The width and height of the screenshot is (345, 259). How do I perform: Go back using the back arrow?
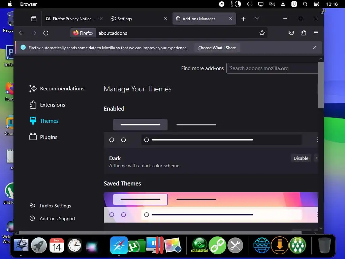pos(22,33)
